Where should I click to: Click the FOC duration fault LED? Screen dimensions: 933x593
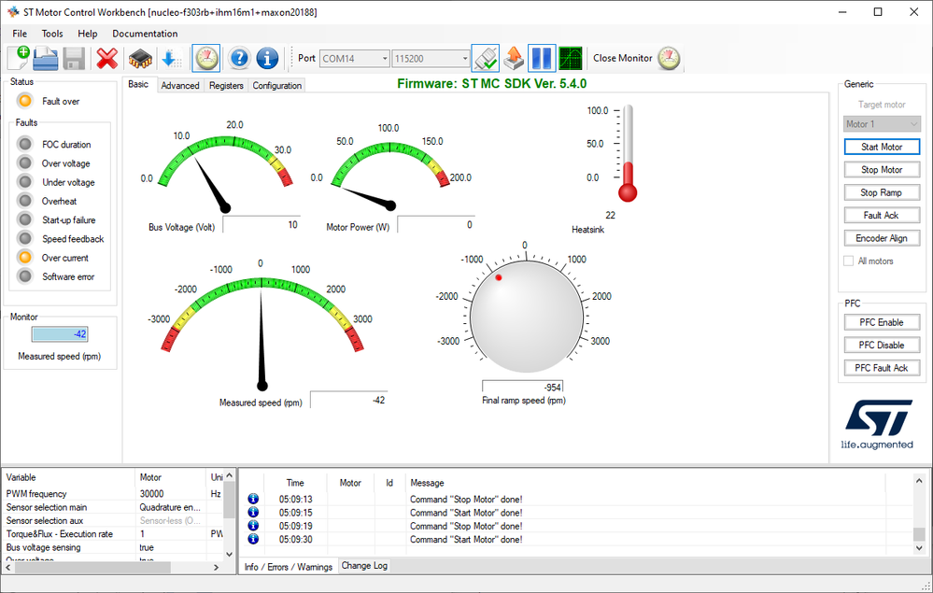pos(25,144)
